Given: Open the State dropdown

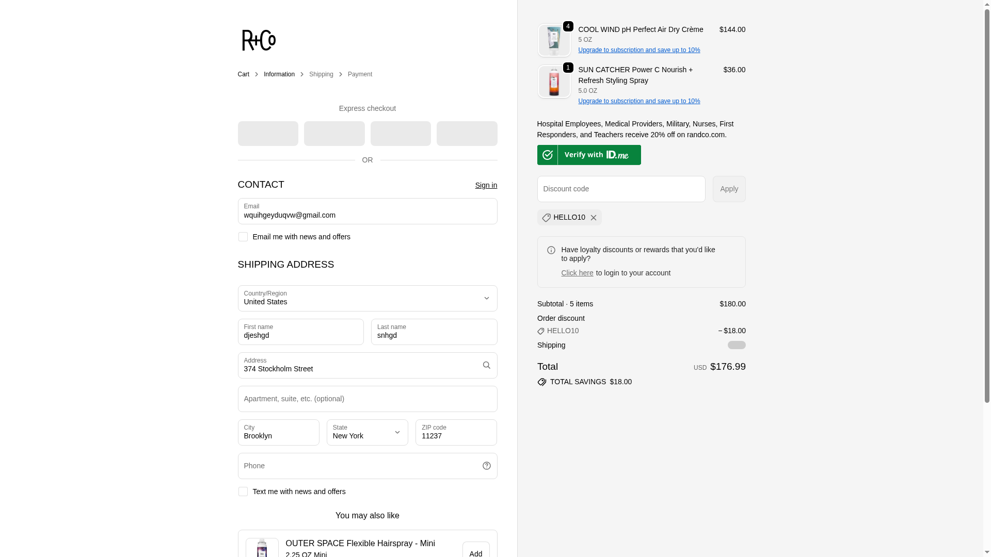Looking at the screenshot, I should (x=367, y=432).
